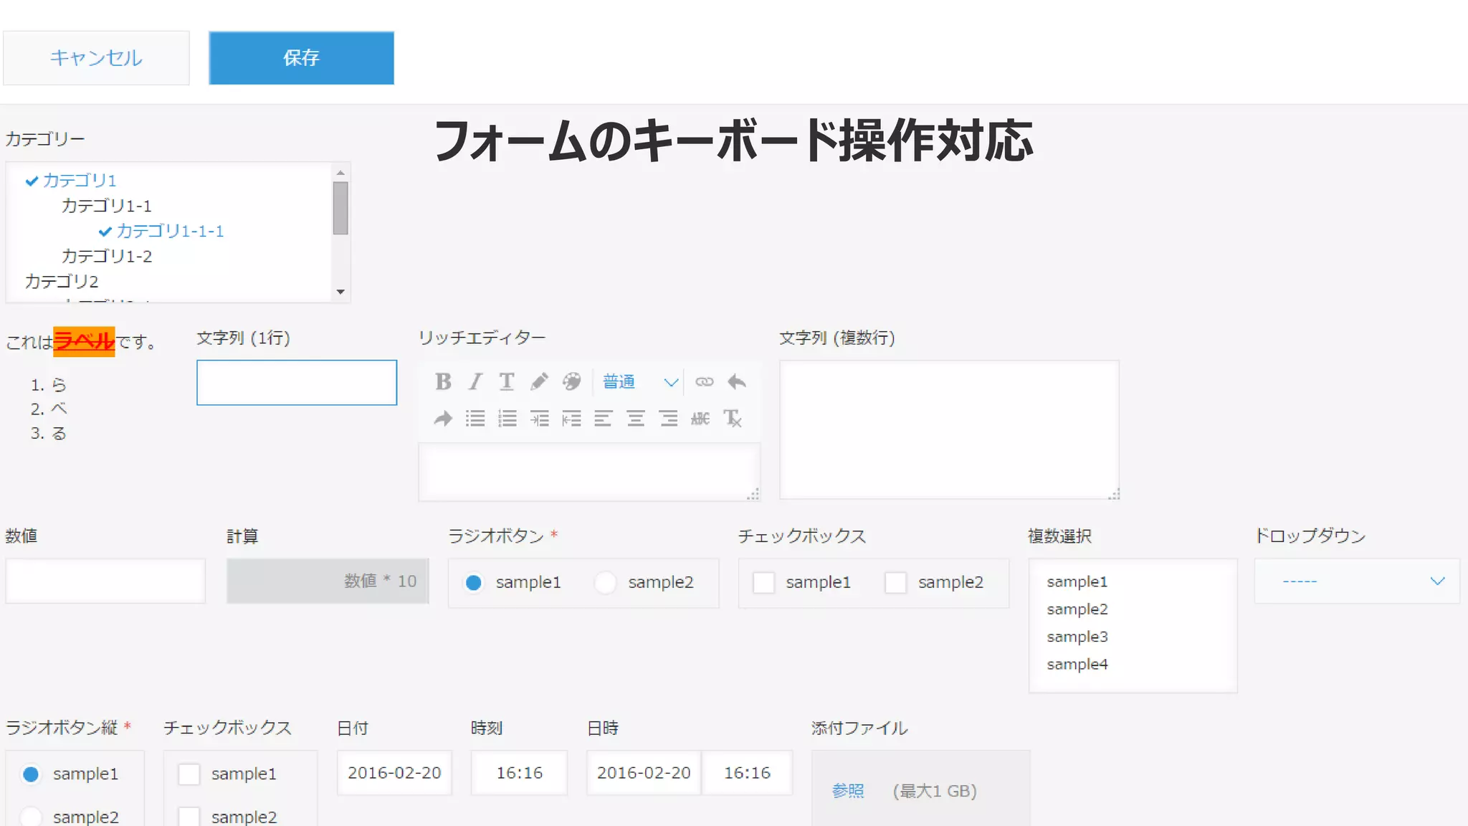Open the background color palette tool

571,381
